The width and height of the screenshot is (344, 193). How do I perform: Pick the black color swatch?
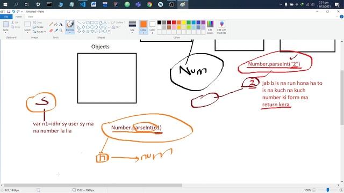tap(159, 23)
